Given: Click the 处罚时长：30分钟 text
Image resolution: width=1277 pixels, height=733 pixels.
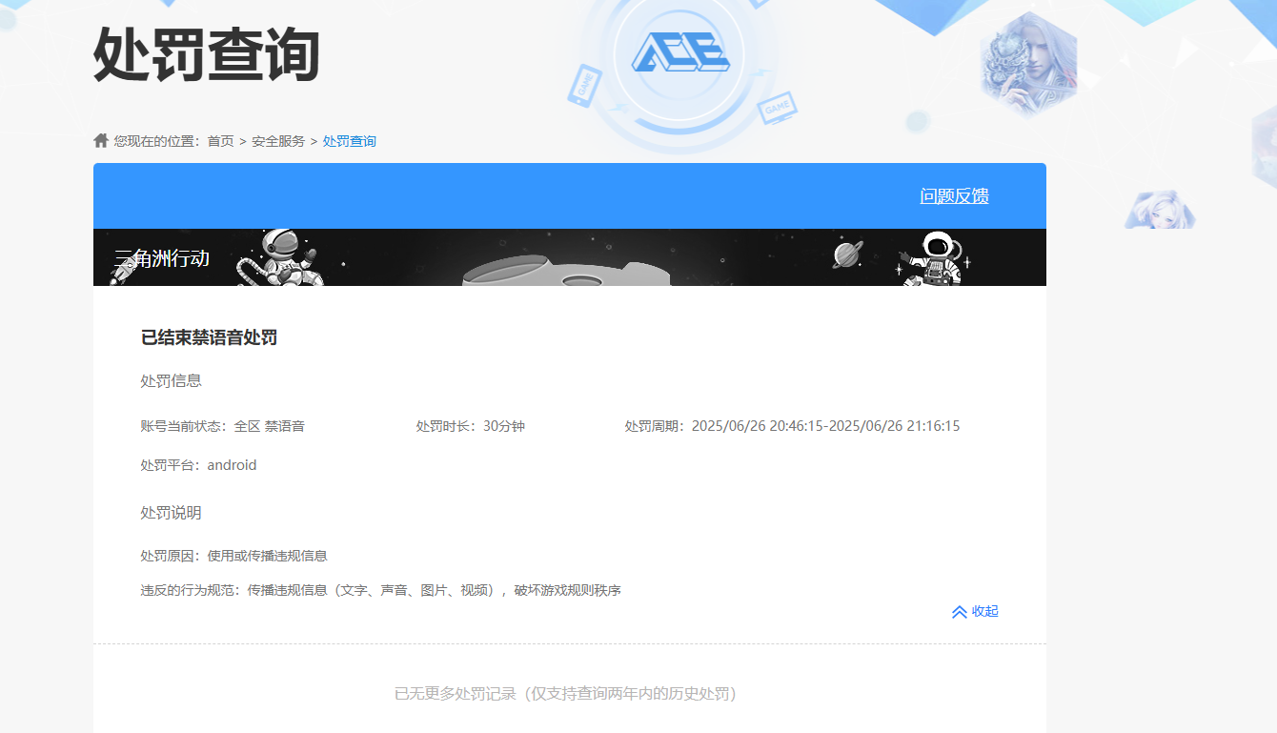Looking at the screenshot, I should pos(470,426).
